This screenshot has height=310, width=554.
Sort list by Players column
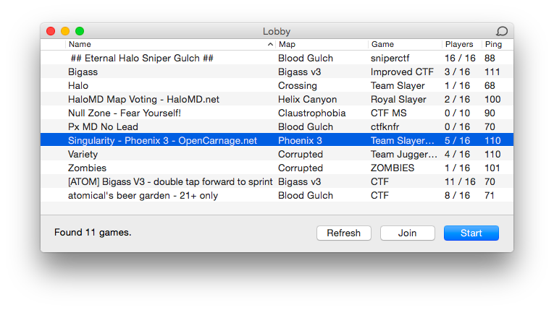(461, 45)
